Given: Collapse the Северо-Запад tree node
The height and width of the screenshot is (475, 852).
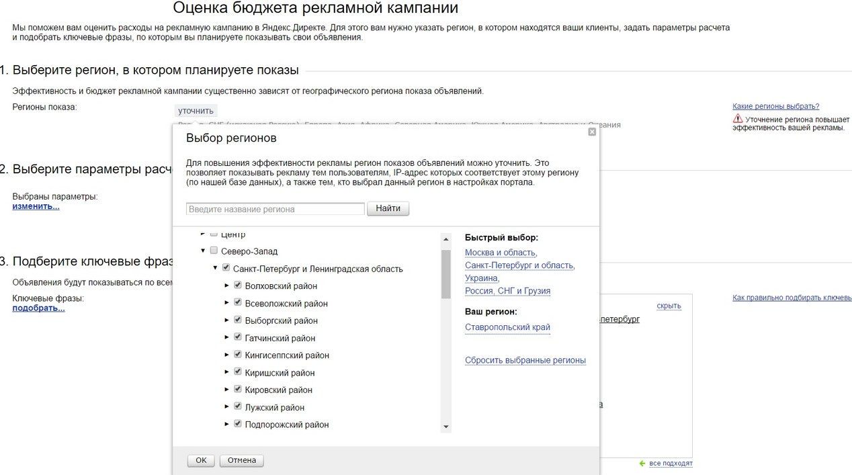Looking at the screenshot, I should click(x=203, y=251).
